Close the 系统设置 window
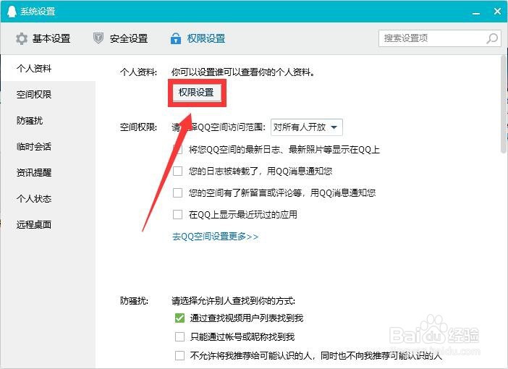The height and width of the screenshot is (369, 508). (497, 12)
